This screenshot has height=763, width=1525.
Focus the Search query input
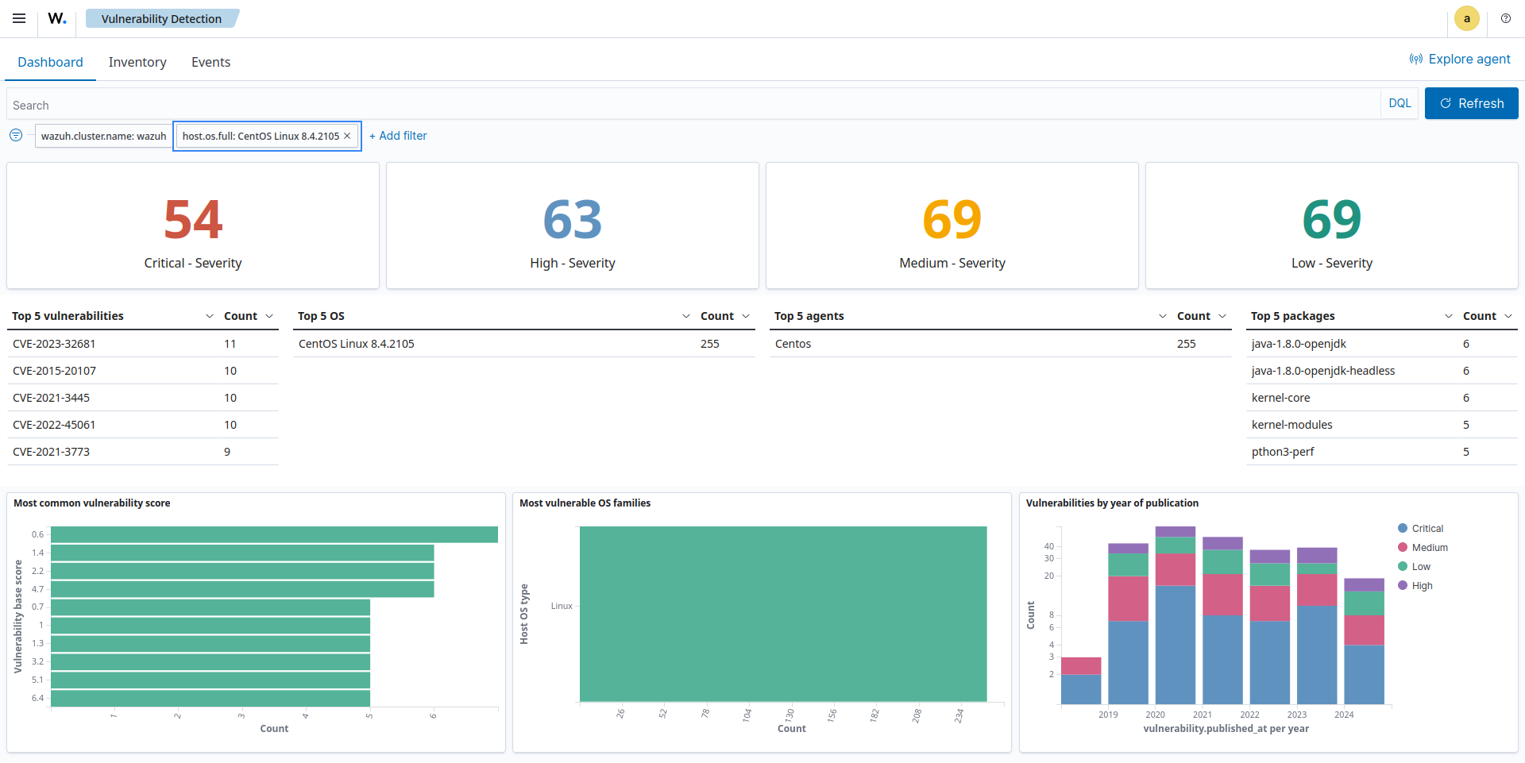pyautogui.click(x=691, y=105)
